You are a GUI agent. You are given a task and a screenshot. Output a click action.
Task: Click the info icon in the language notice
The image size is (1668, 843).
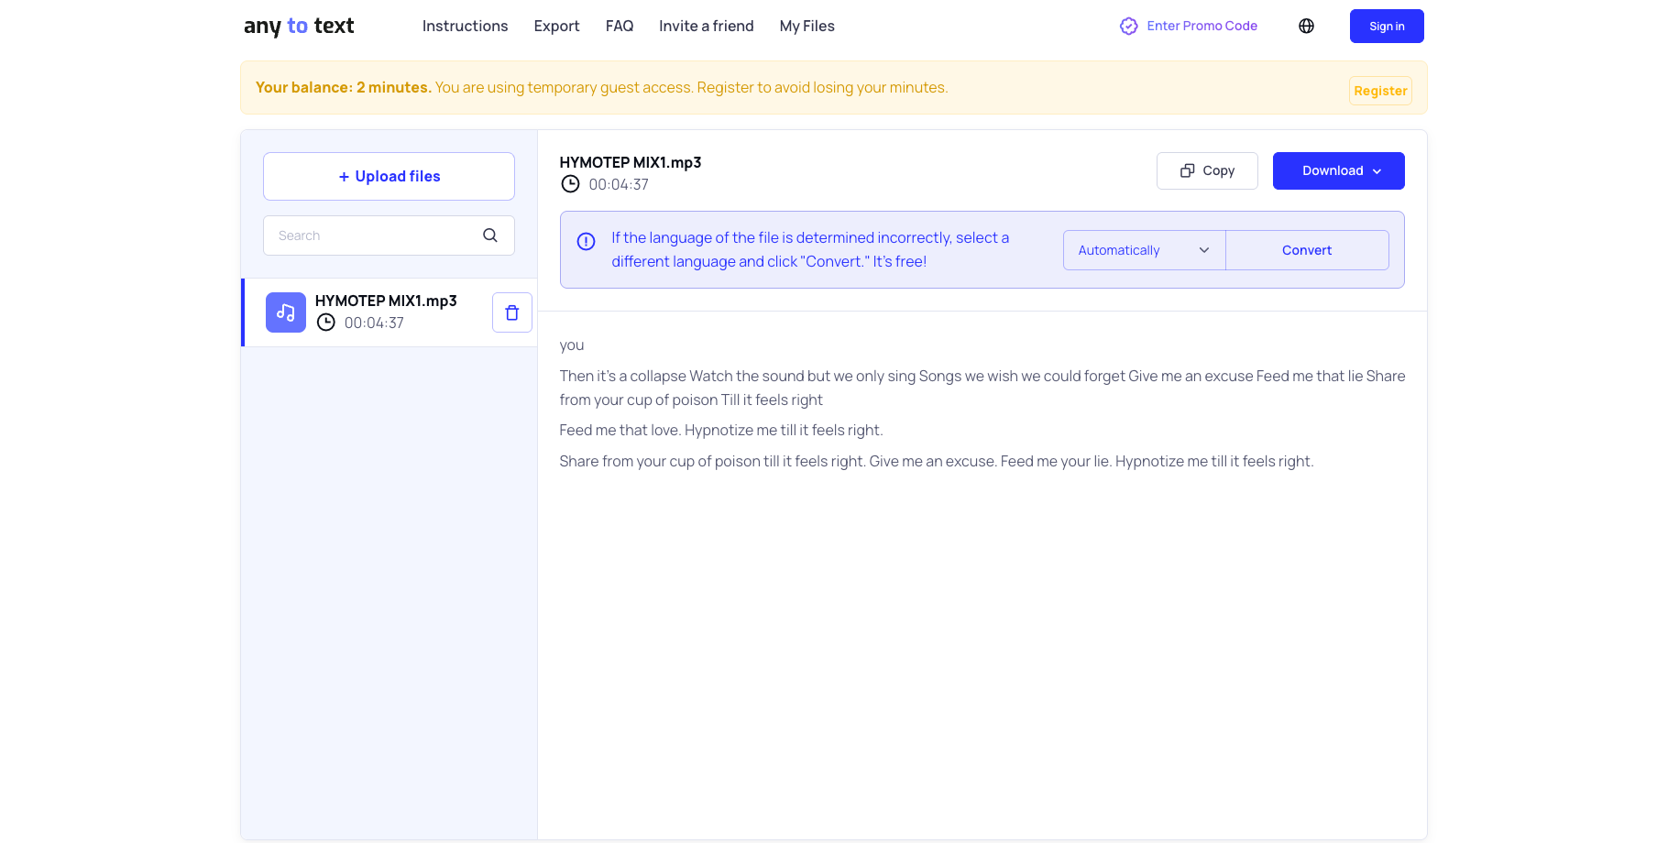pyautogui.click(x=586, y=242)
